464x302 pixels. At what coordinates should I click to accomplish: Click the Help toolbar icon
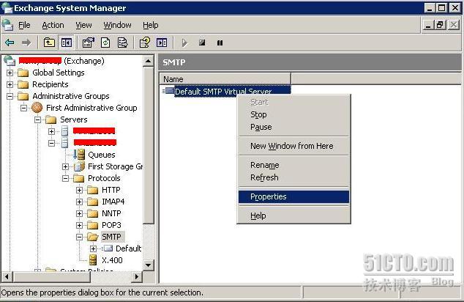click(145, 43)
